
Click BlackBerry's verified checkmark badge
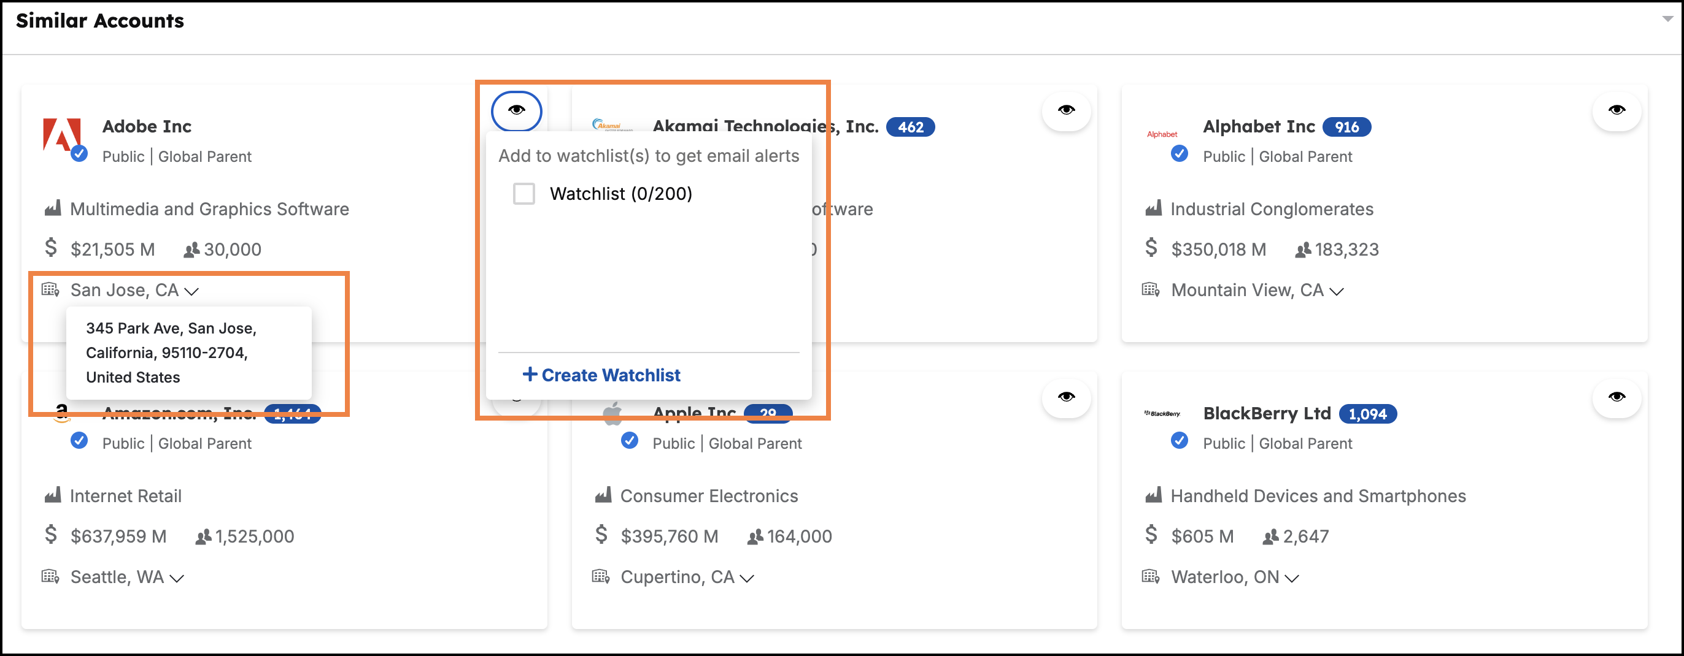click(x=1180, y=440)
